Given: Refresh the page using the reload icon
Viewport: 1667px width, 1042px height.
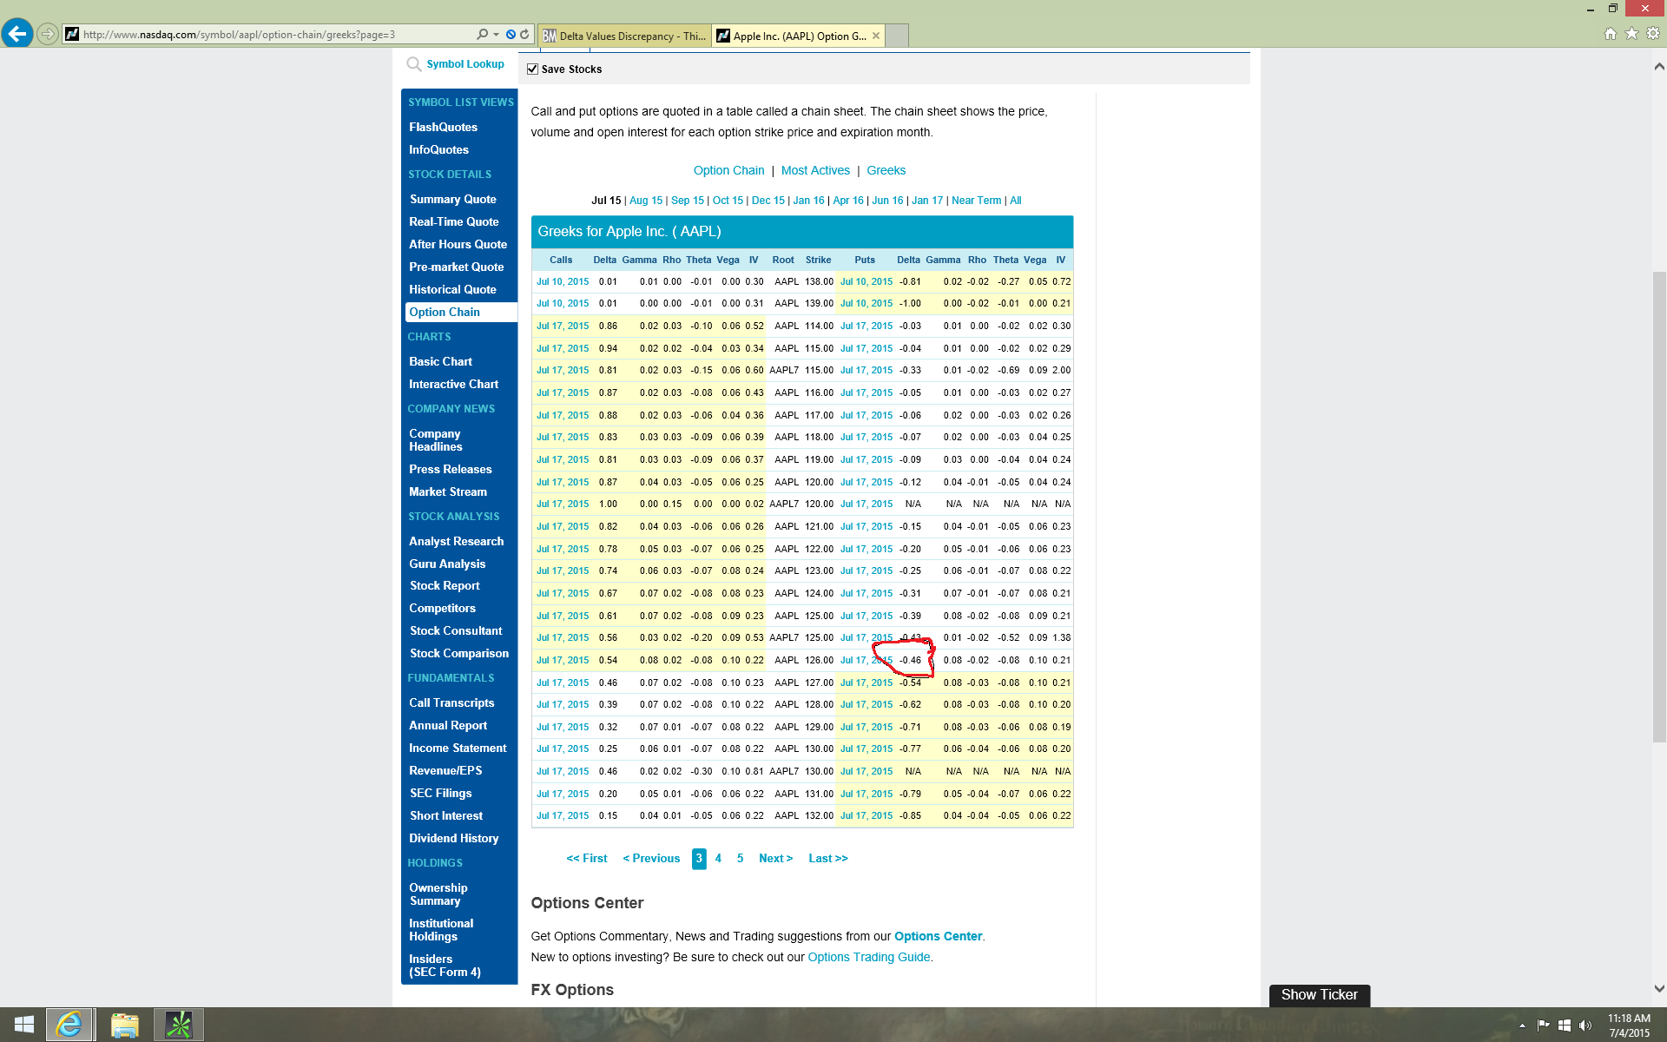Looking at the screenshot, I should click(524, 35).
